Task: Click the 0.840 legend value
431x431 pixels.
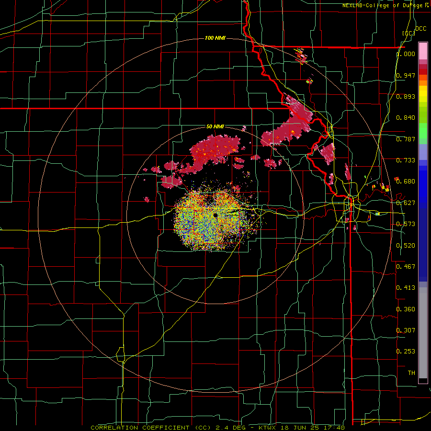Action: tap(406, 118)
